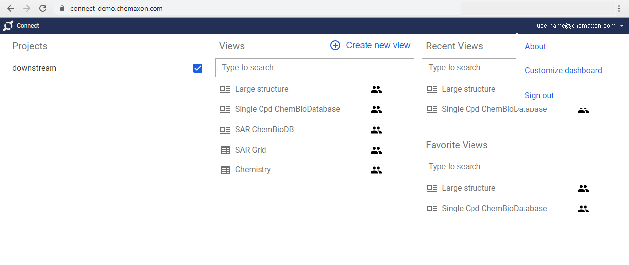Click form icon beside Single Cpd ChemBioDatabase in Views
The width and height of the screenshot is (629, 265).
tap(225, 110)
